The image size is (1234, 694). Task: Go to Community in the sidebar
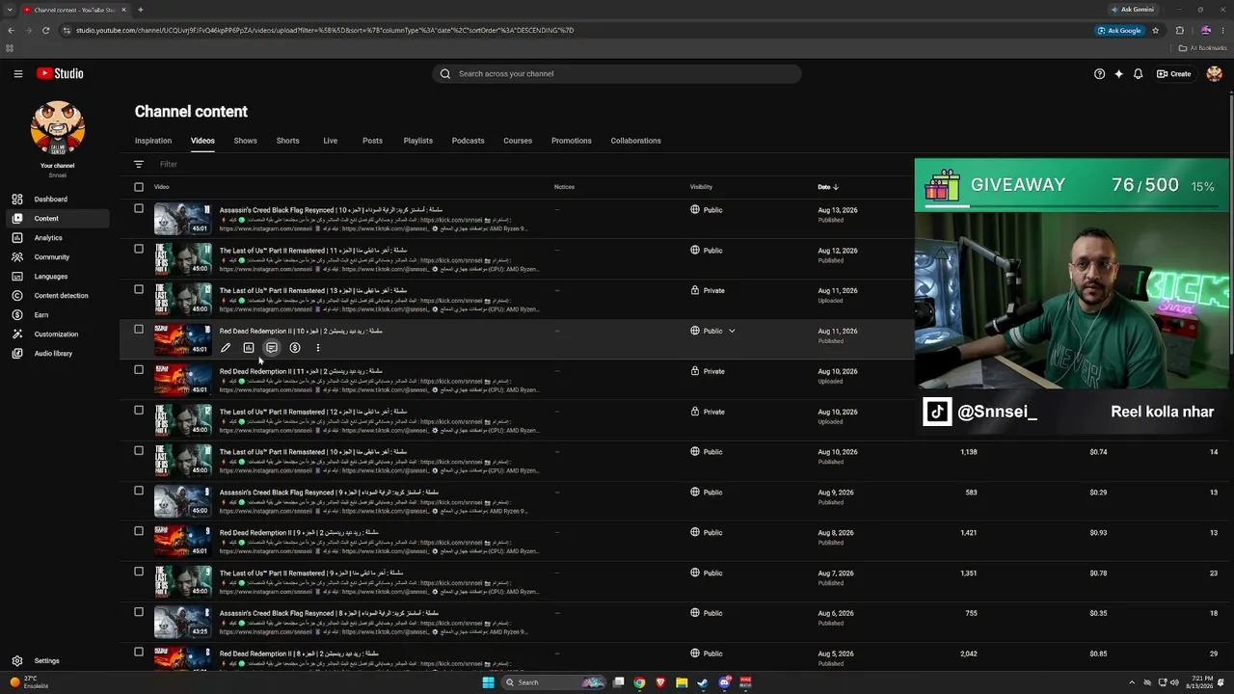click(x=58, y=257)
